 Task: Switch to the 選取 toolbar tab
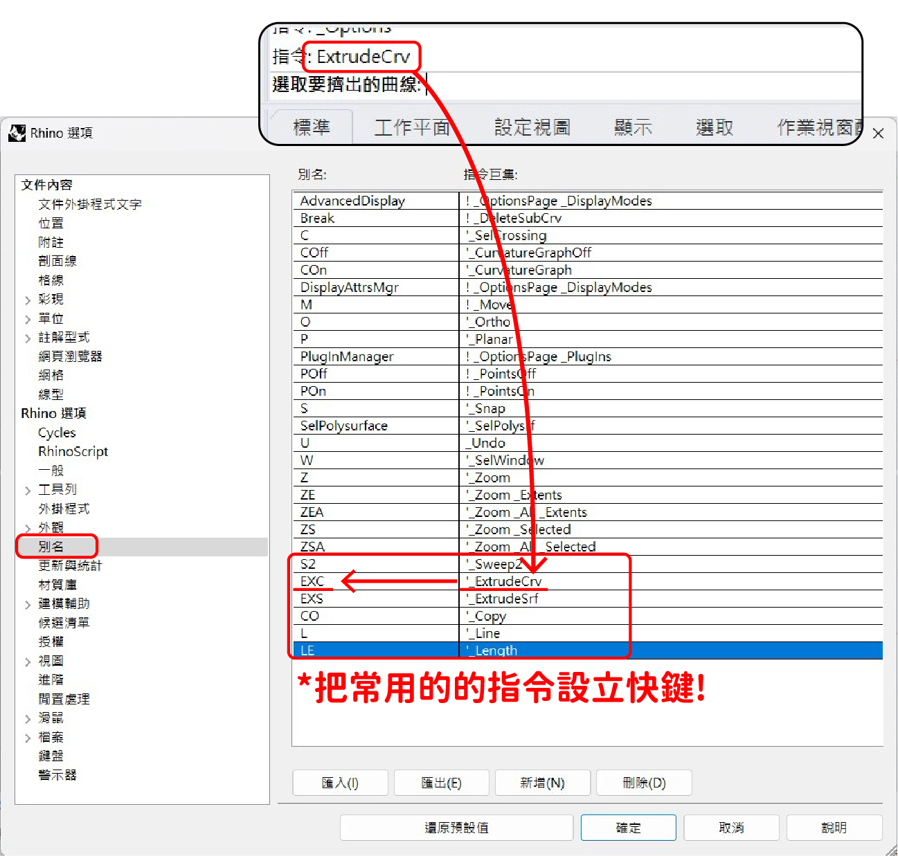[714, 127]
